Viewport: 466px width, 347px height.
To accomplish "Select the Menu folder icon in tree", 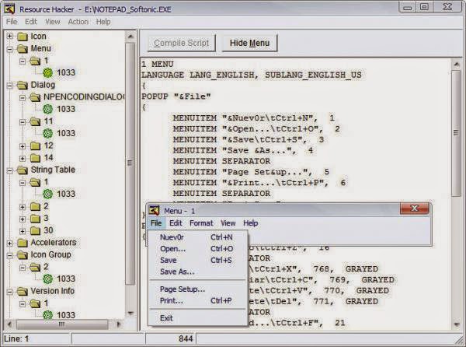I will [23, 48].
